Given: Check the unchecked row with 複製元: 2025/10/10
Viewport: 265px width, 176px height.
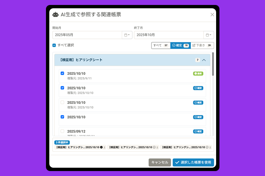Looking at the screenshot, I should coord(63,102).
